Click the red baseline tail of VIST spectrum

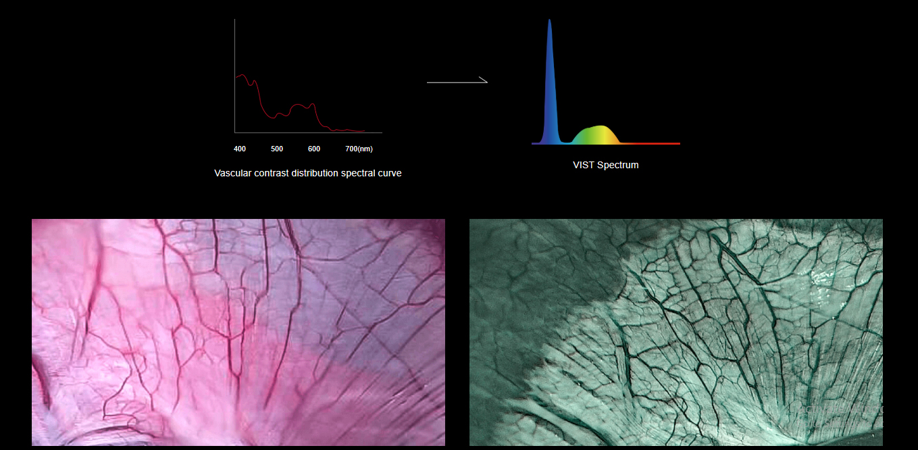pyautogui.click(x=652, y=143)
